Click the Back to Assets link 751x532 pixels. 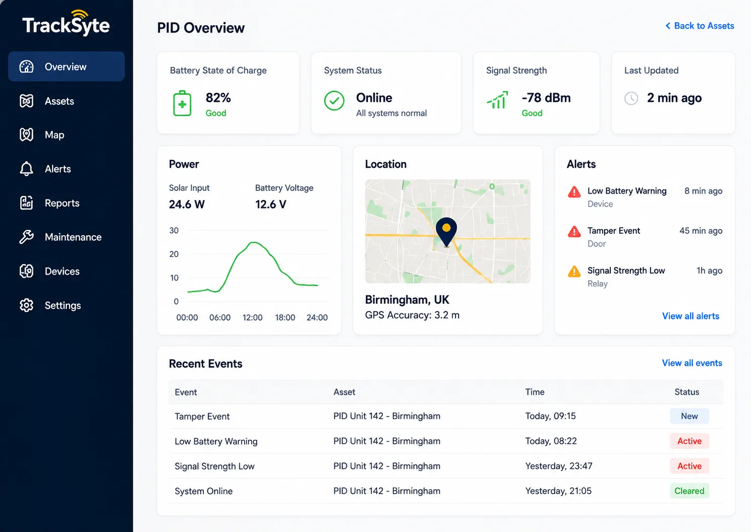tap(700, 26)
